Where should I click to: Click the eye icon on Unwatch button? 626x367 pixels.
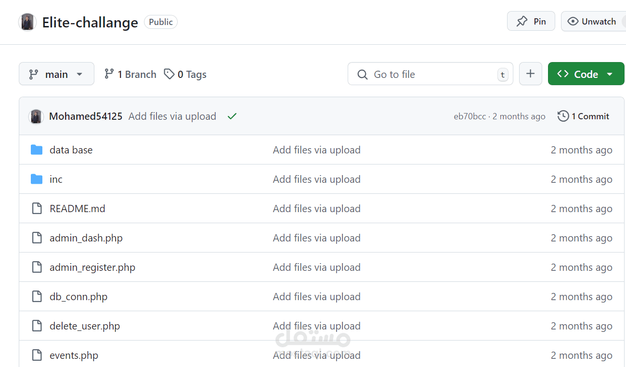click(573, 22)
